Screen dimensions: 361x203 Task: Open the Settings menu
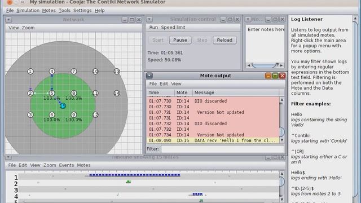[82, 10]
